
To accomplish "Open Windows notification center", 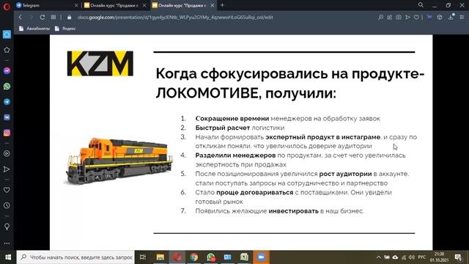I will (458, 257).
